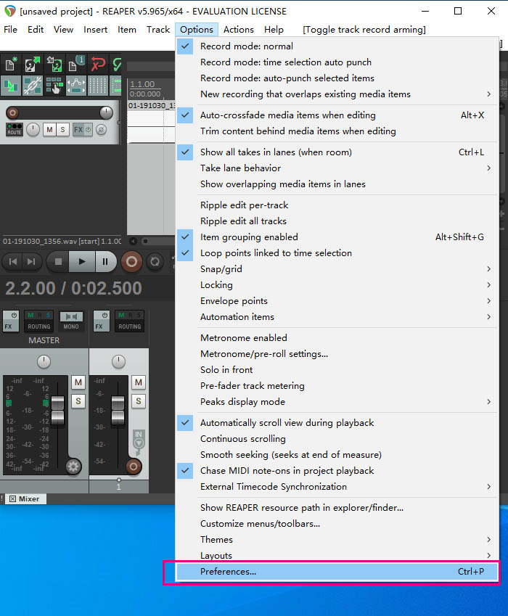Click the transport Pause button
The height and width of the screenshot is (616, 508).
(105, 262)
